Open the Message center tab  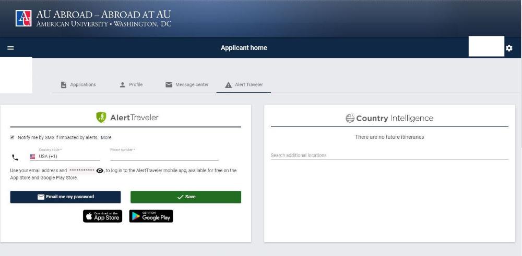(187, 85)
